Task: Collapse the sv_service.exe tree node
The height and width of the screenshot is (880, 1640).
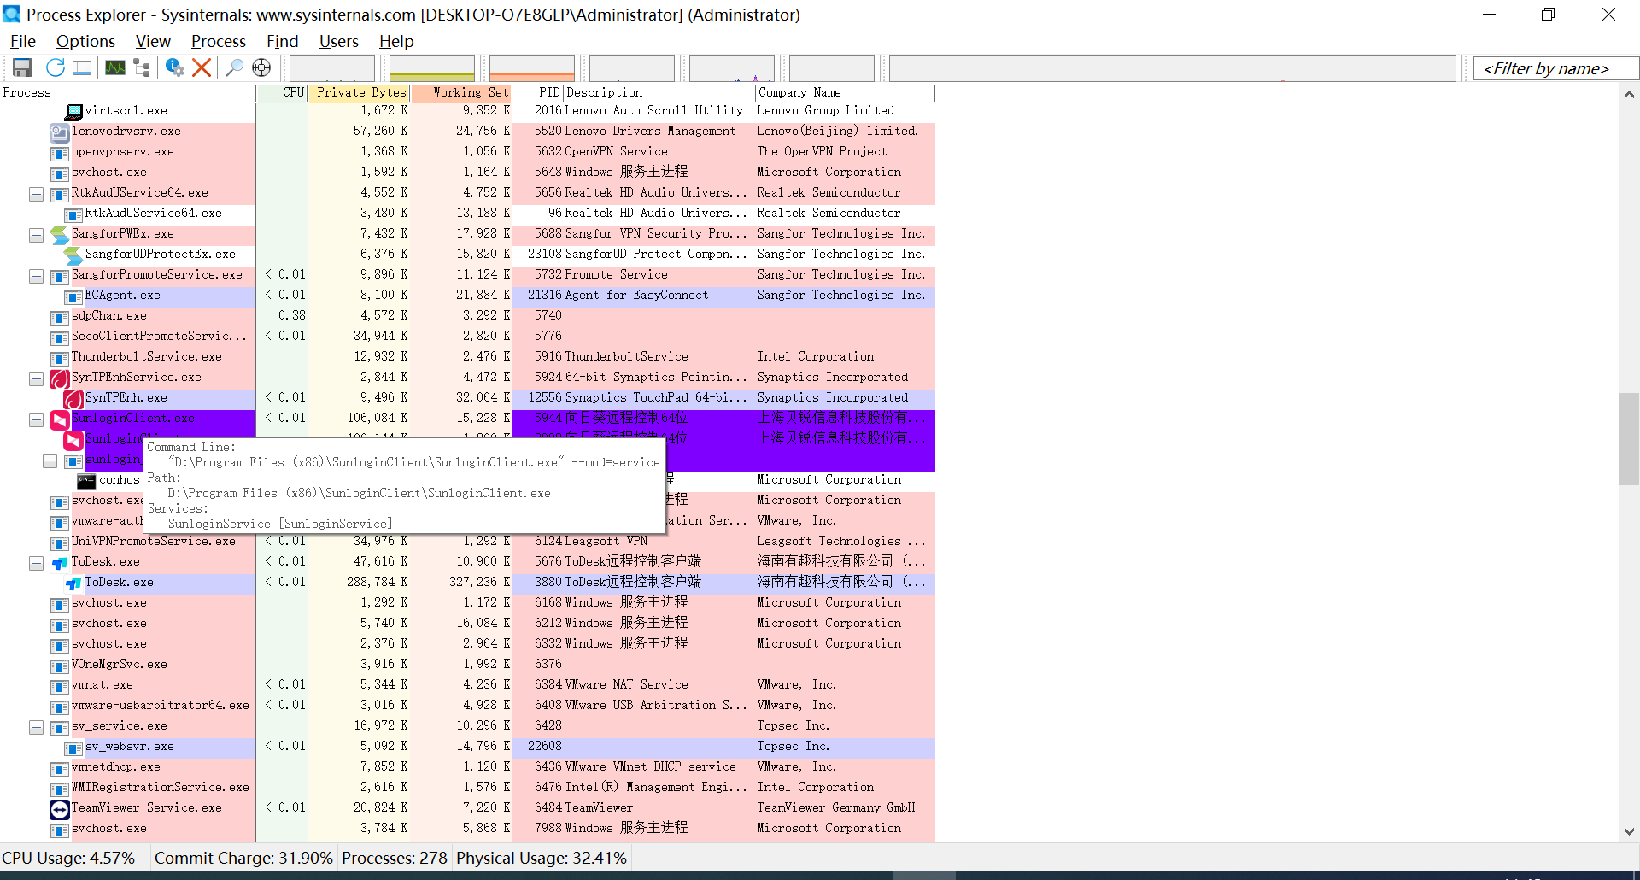Action: [36, 727]
